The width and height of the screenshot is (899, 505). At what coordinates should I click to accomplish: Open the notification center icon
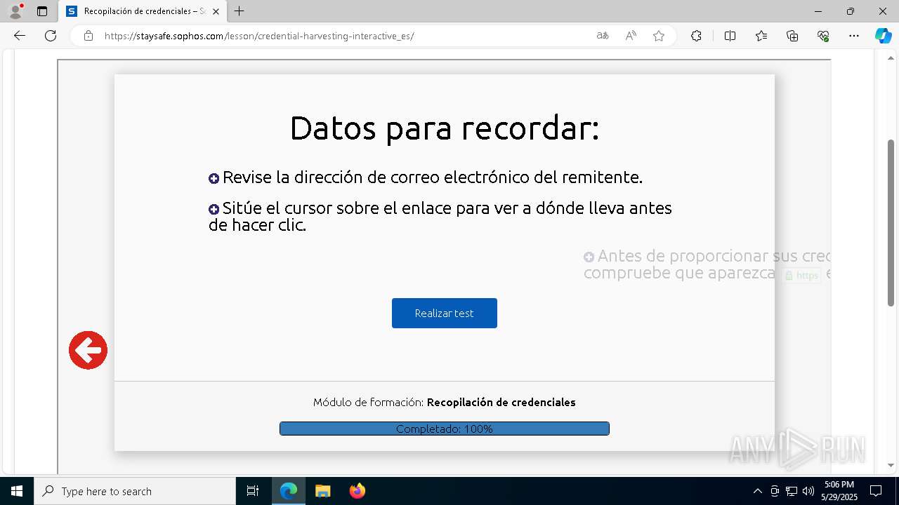click(x=876, y=491)
